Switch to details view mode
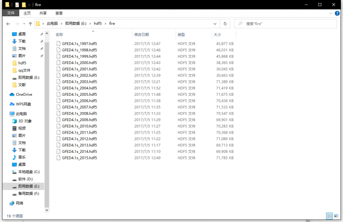Image resolution: width=343 pixels, height=222 pixels. (x=329, y=216)
